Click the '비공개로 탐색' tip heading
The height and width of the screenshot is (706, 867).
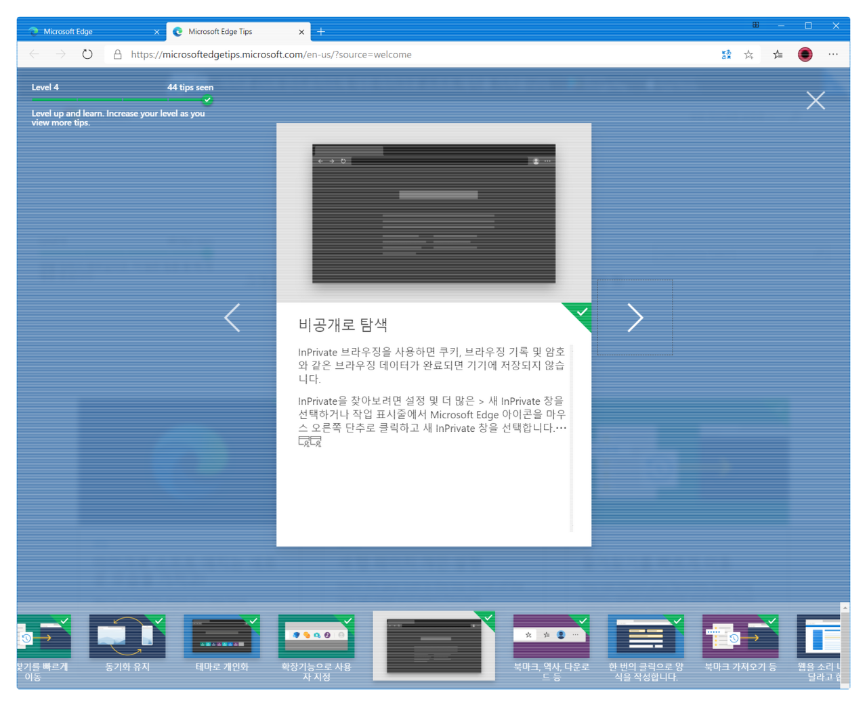pos(343,325)
